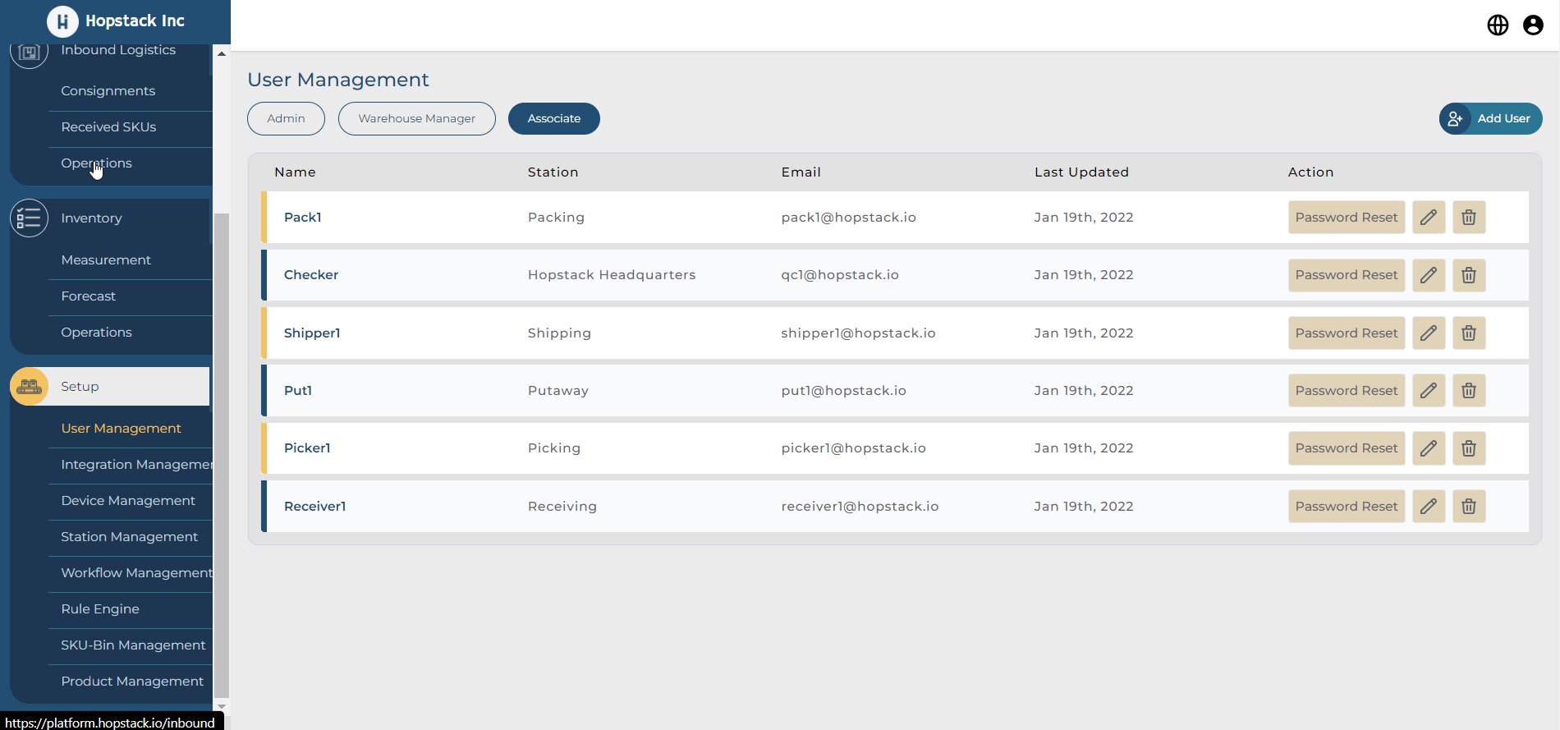
Task: Click the Hopstack Inc logo icon
Action: pyautogui.click(x=62, y=21)
